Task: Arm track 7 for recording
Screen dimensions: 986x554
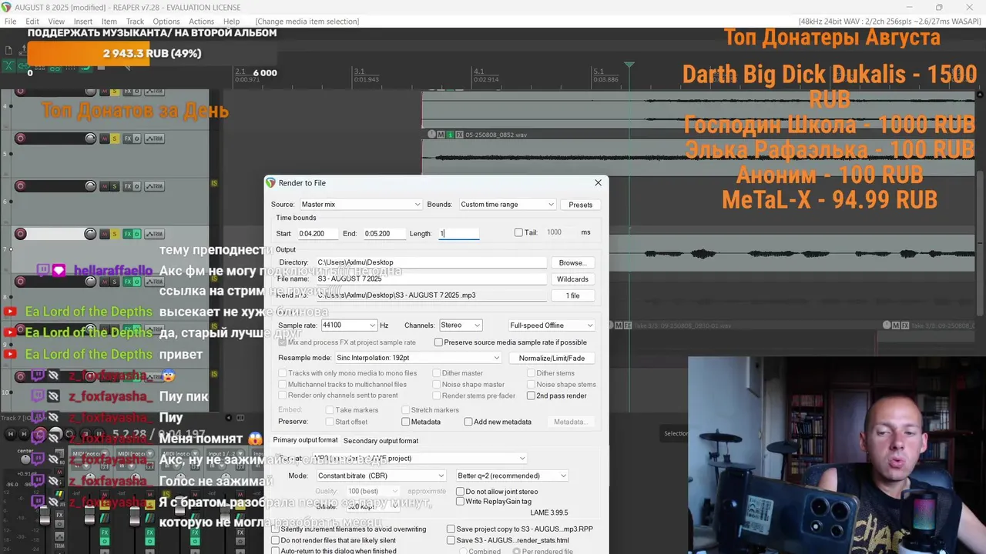Action: [x=21, y=234]
